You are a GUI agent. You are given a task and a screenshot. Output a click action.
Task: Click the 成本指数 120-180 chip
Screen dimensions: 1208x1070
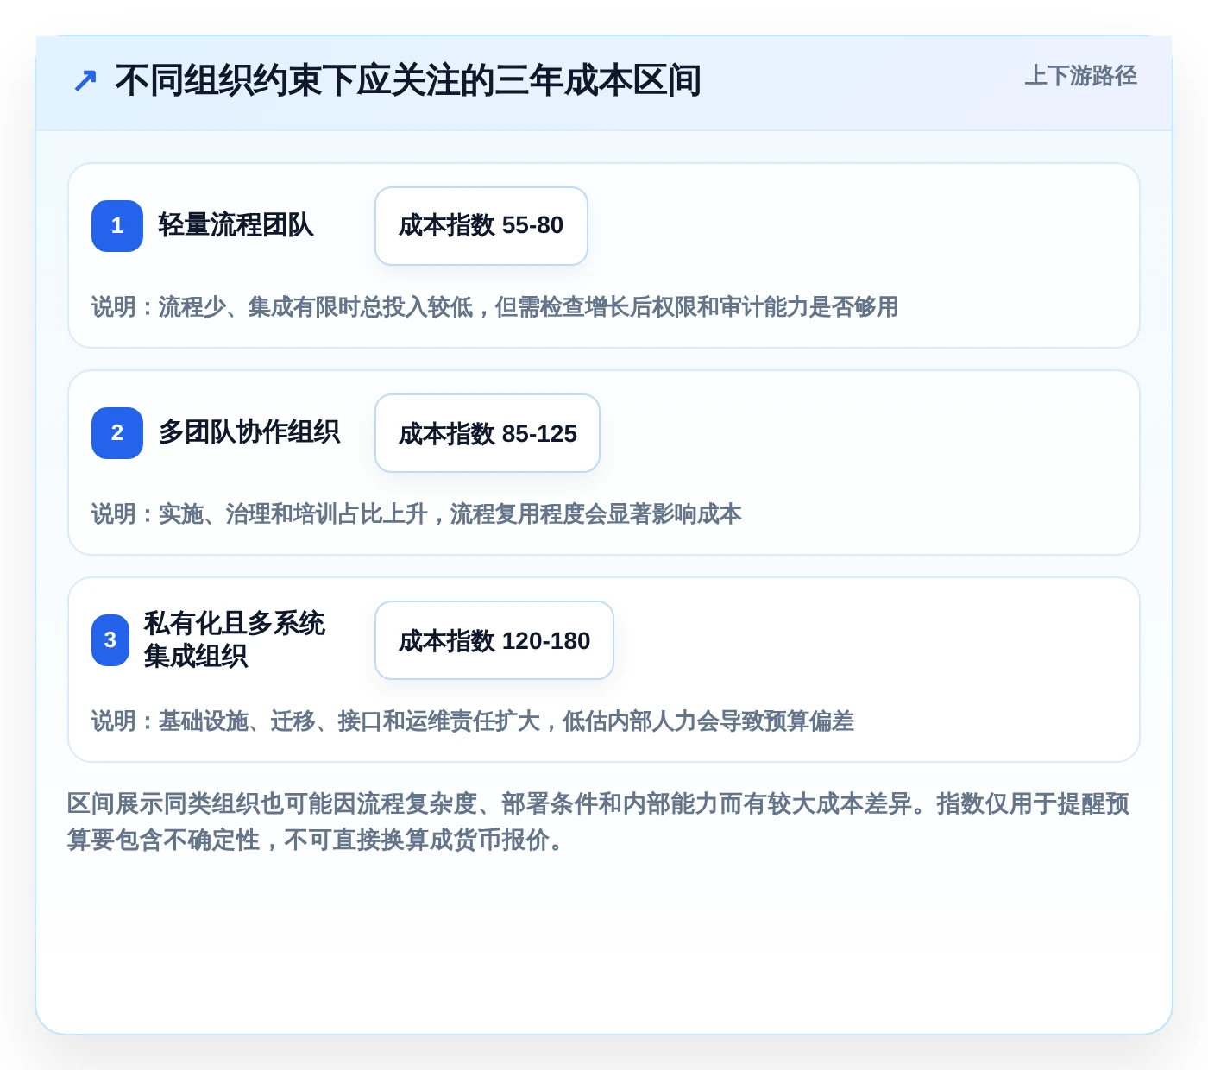tap(494, 640)
